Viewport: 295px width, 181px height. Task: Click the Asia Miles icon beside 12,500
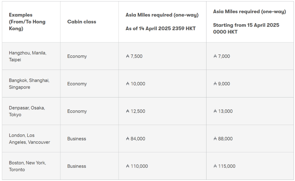click(x=128, y=111)
